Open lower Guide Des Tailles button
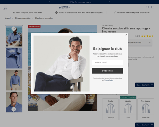This screenshot has height=127, width=159. tap(145, 125)
